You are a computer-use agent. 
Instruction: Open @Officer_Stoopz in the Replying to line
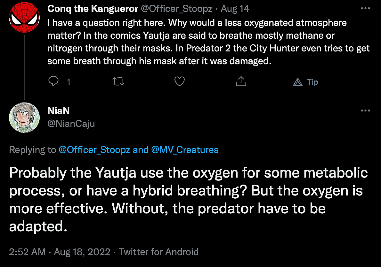pos(94,149)
